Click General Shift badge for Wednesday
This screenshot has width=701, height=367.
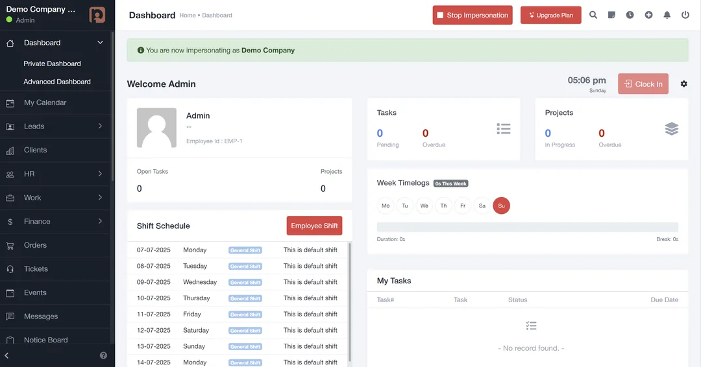pos(245,283)
